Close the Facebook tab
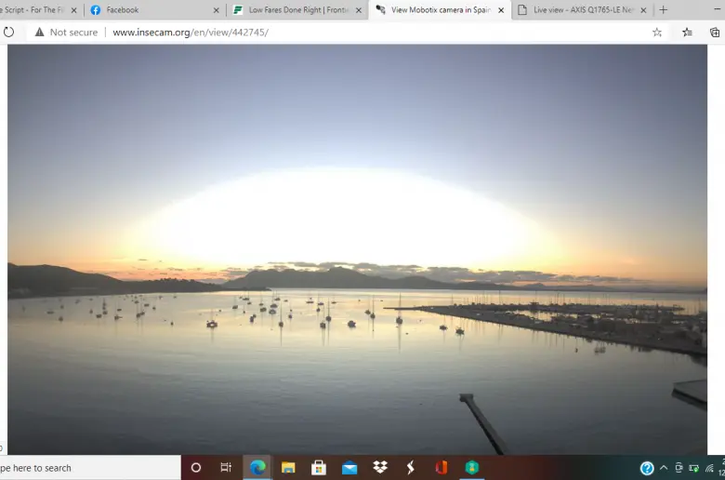The image size is (725, 480). pyautogui.click(x=217, y=10)
